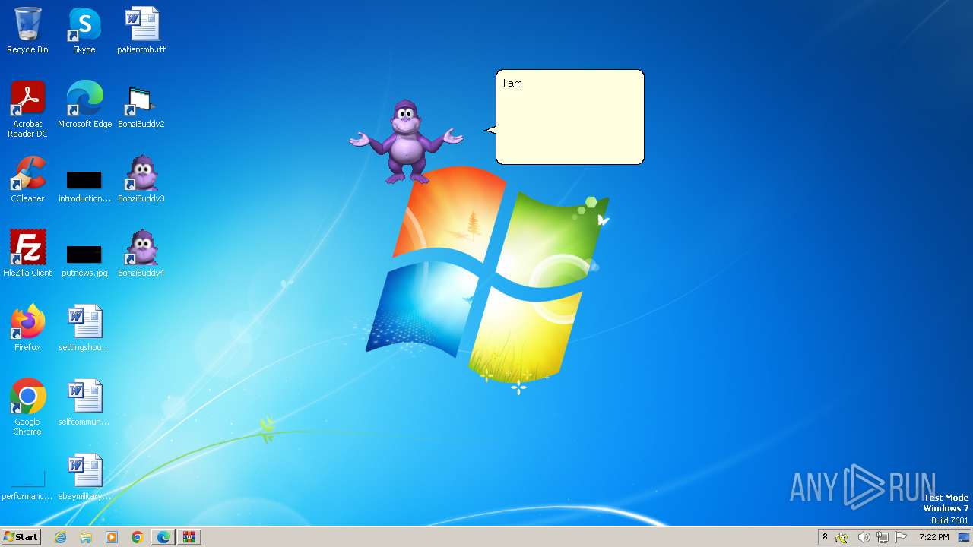Launch Google Chrome from the taskbar
This screenshot has height=547, width=973.
coord(138,537)
